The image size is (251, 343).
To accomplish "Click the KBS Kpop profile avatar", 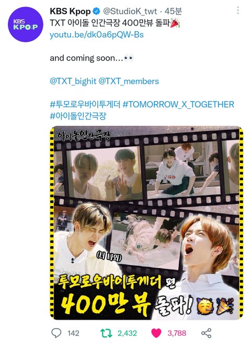I will pyautogui.click(x=26, y=24).
